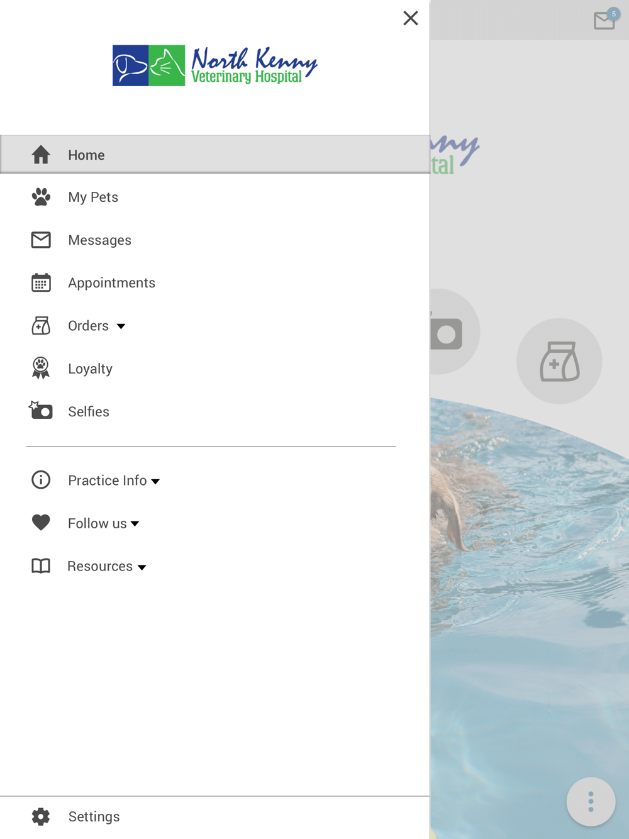This screenshot has width=629, height=839.
Task: Click the Appointments calendar icon
Action: click(x=41, y=282)
